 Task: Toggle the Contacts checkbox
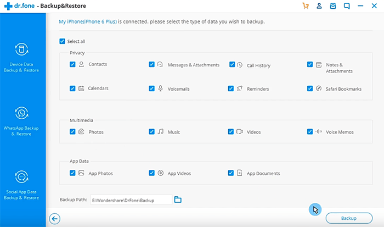pyautogui.click(x=72, y=64)
